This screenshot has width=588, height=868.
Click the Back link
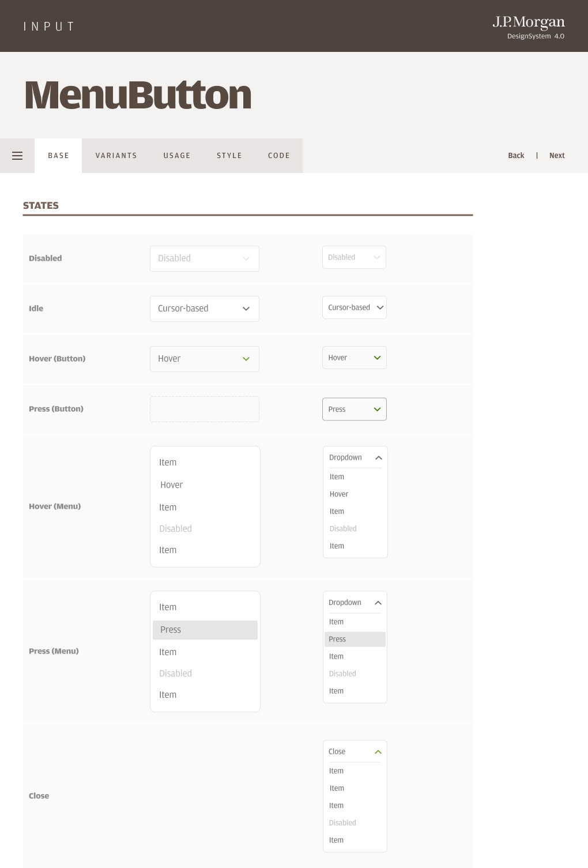click(516, 156)
